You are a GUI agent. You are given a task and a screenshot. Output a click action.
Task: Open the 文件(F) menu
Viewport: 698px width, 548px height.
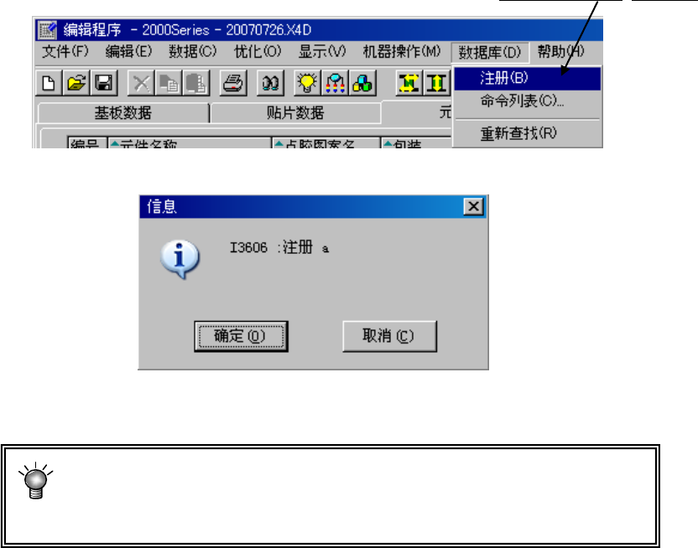click(x=65, y=52)
